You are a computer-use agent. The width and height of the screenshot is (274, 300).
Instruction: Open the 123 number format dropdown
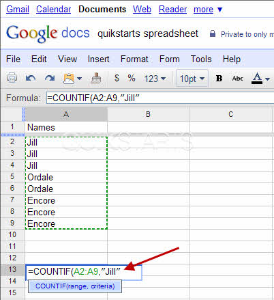[x=155, y=79]
